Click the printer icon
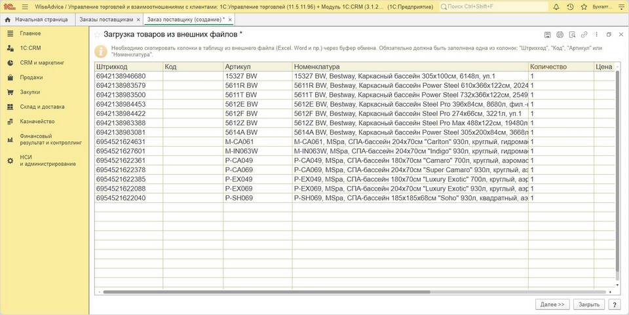 click(560, 35)
